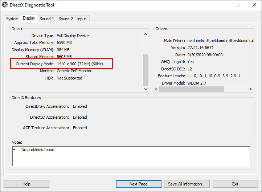Viewport: 262px width, 192px height.
Task: Click the Direct3D Acceleration 'Enabled' value
Action: click(x=80, y=117)
